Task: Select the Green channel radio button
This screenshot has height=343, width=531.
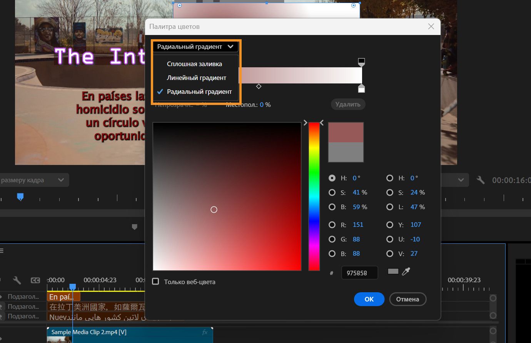Action: pos(332,239)
